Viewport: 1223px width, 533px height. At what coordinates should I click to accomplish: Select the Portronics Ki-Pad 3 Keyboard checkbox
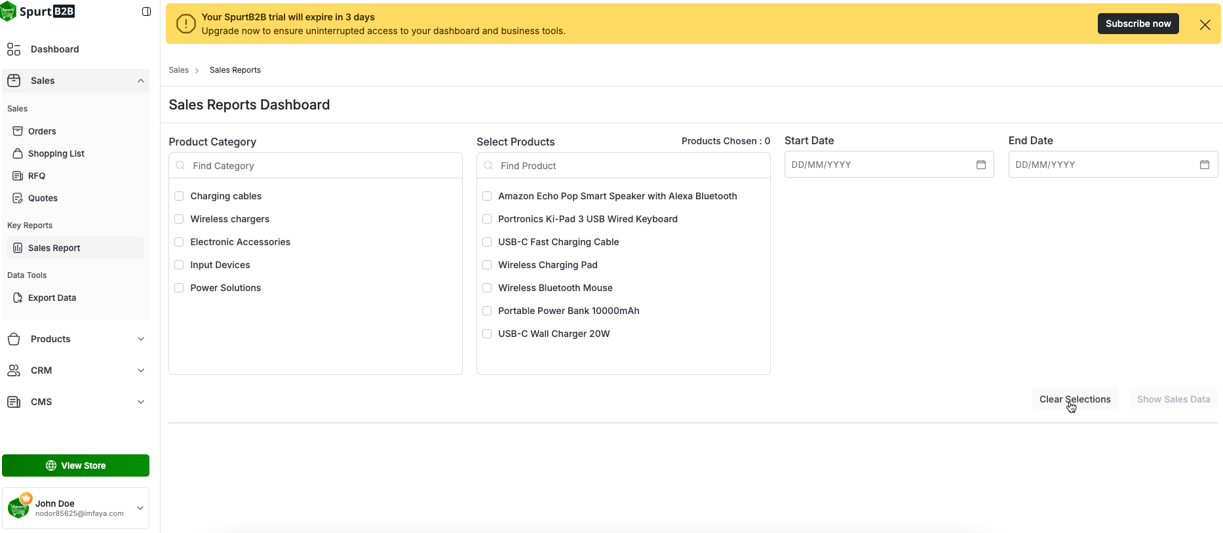tap(487, 219)
